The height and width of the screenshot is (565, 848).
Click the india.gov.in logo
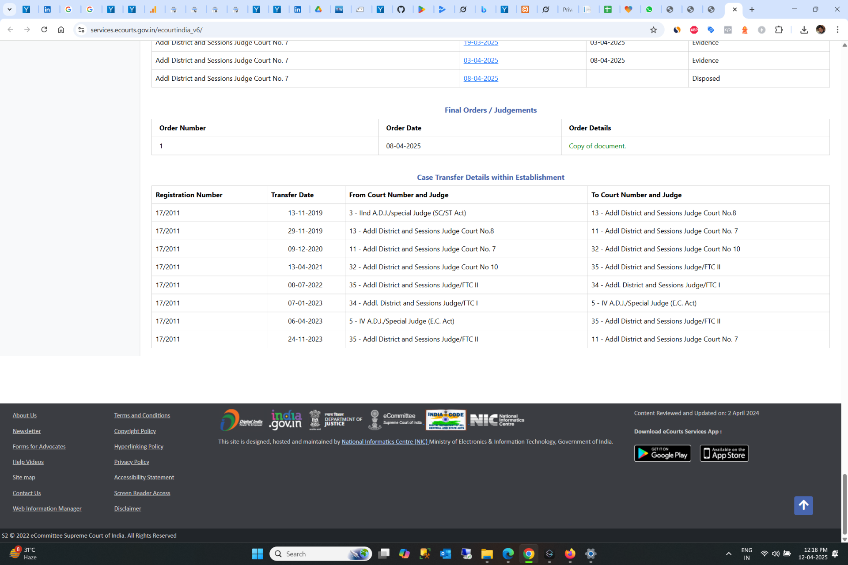point(286,420)
